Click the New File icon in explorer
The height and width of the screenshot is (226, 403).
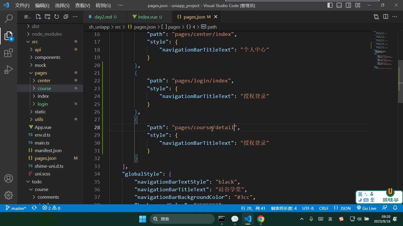click(38, 17)
